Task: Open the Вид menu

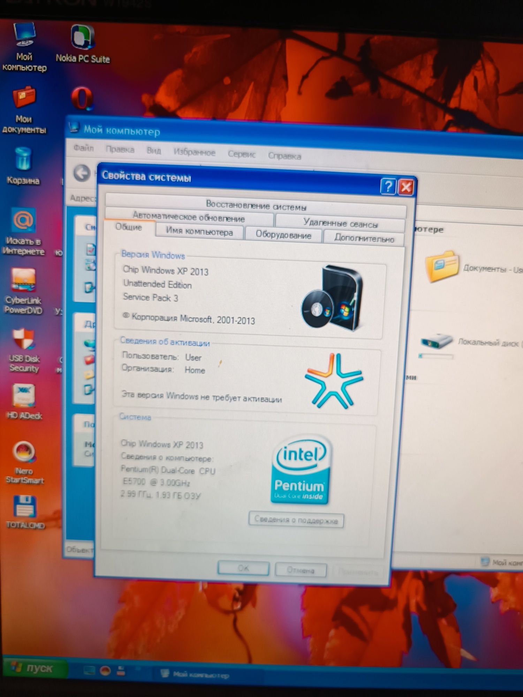Action: (x=154, y=151)
